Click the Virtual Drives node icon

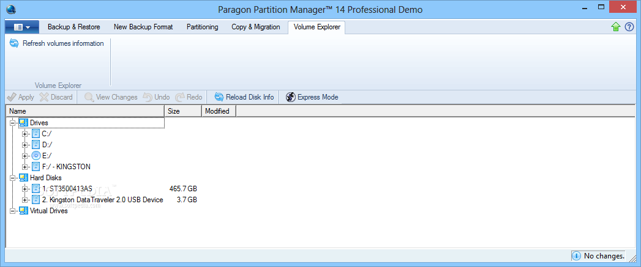23,211
